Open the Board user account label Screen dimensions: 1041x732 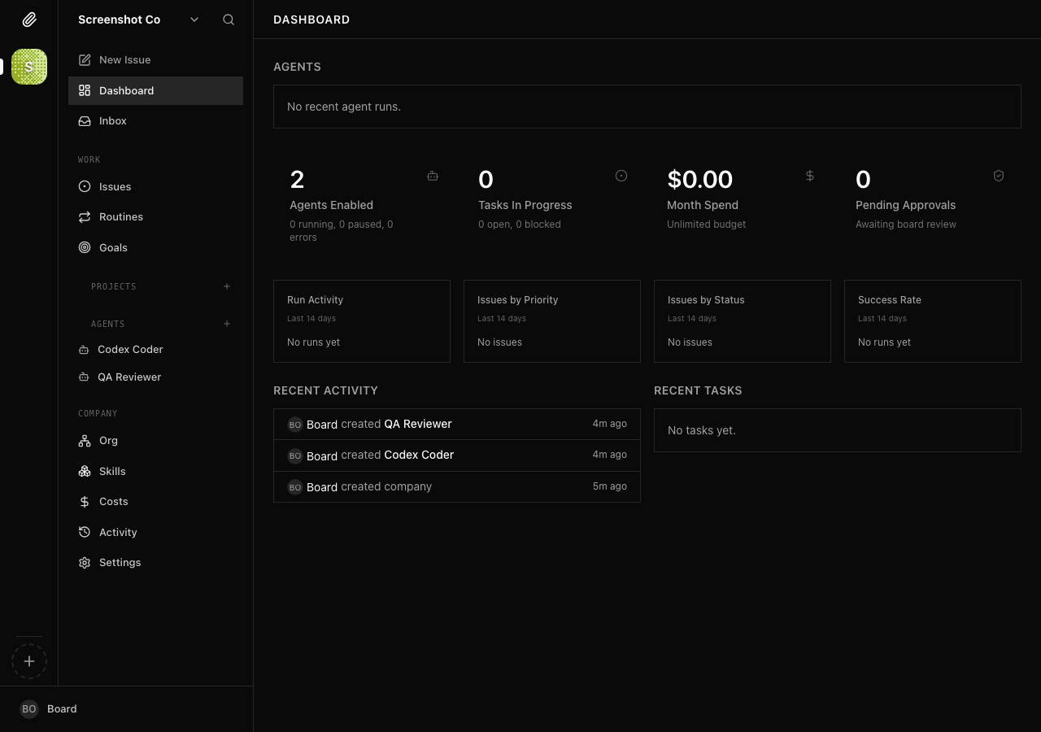[62, 709]
